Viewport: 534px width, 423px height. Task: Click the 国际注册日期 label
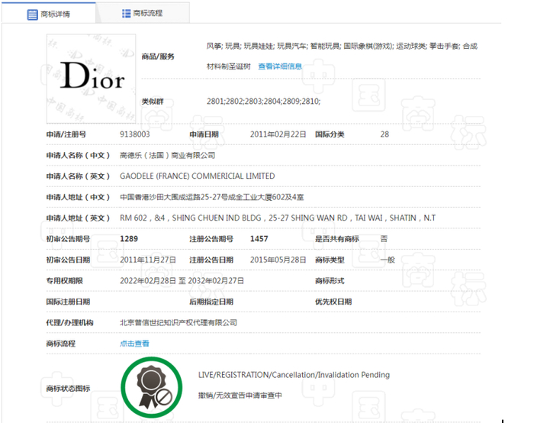click(68, 302)
